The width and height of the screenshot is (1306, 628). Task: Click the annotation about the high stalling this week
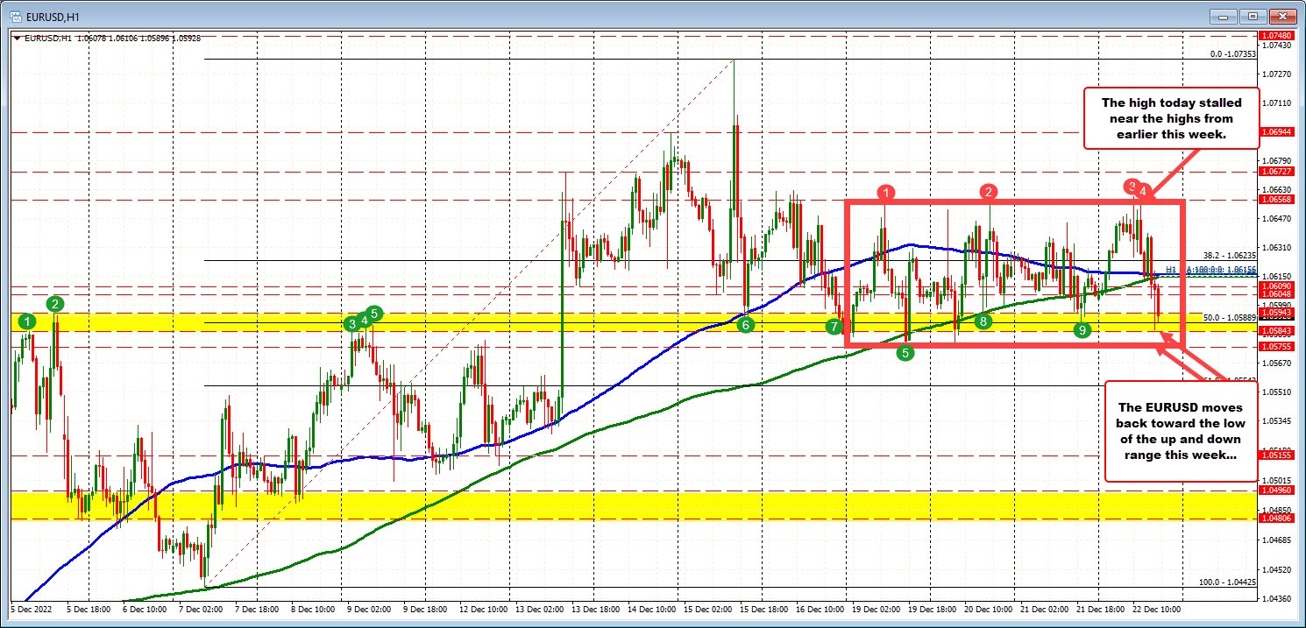pyautogui.click(x=1171, y=119)
